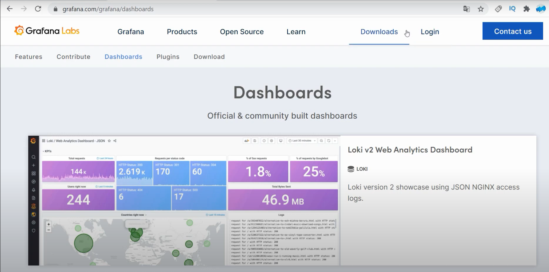The image size is (549, 272).
Task: Open the browser profile avatar
Action: 541,9
